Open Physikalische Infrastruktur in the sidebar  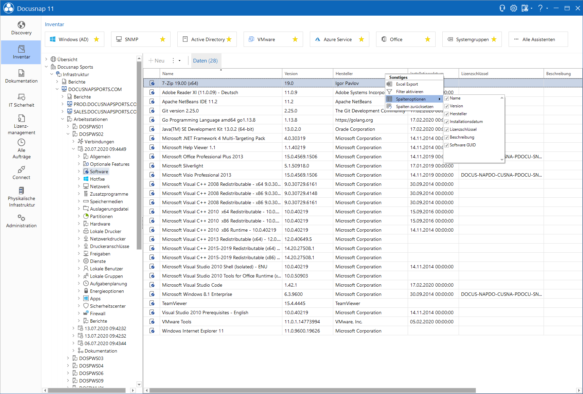point(21,197)
